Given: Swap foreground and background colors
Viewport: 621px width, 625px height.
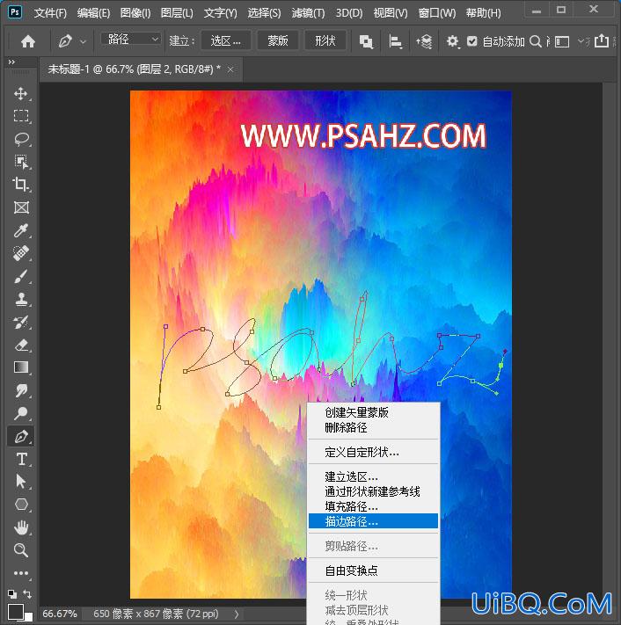Looking at the screenshot, I should pos(27,594).
